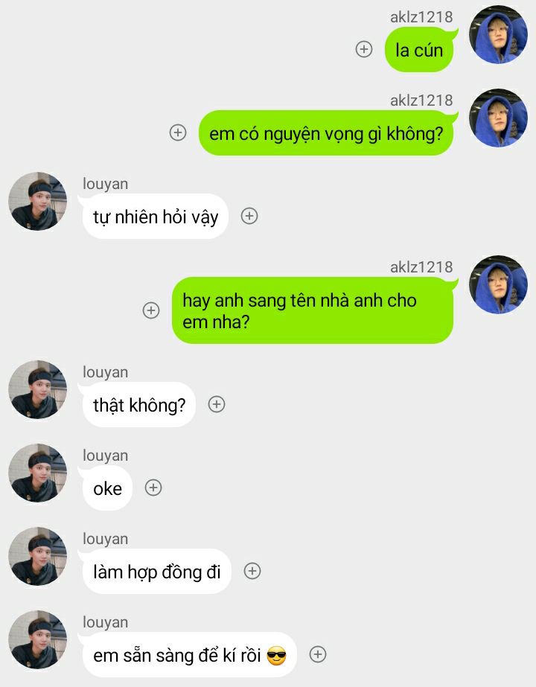Click louyan avatar next to 'oke' message
536x687 pixels.
[x=38, y=473]
